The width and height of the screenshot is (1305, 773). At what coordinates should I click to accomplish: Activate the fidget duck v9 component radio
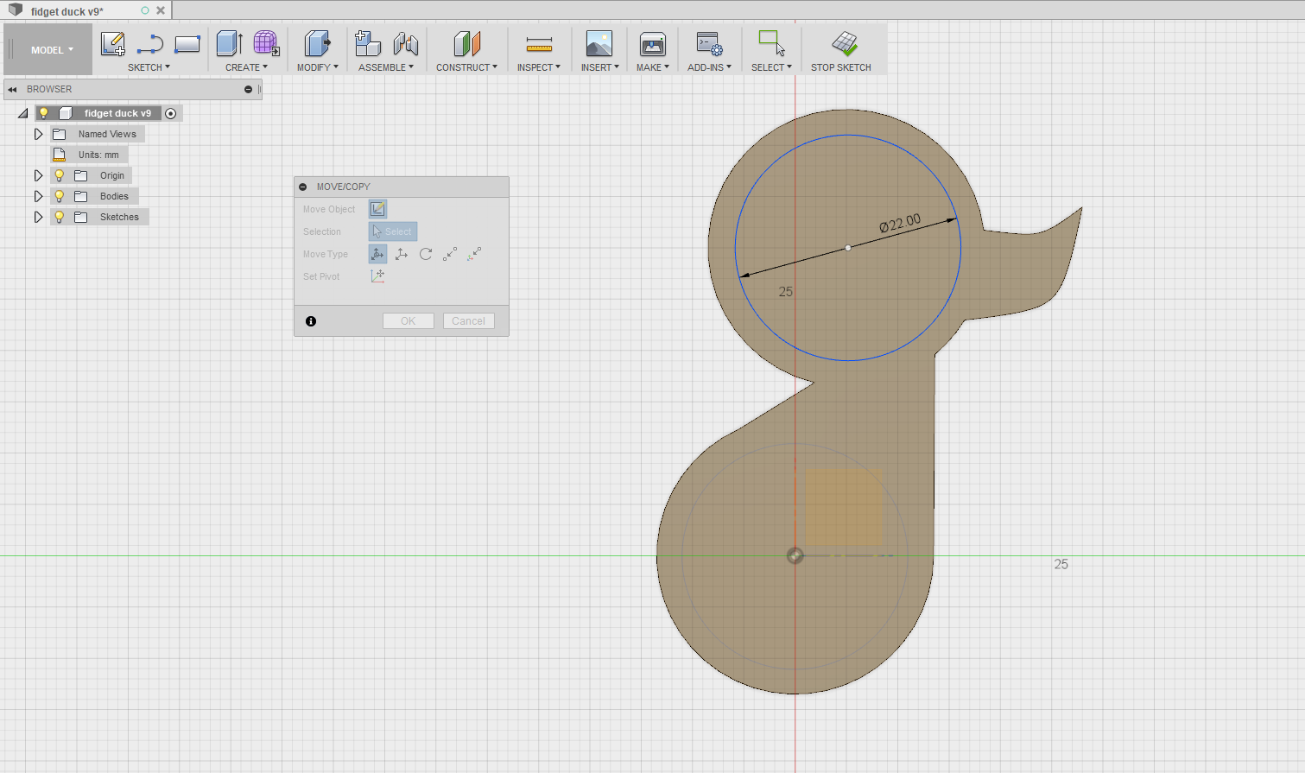click(171, 113)
